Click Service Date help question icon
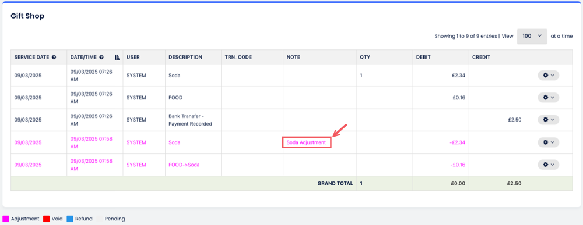This screenshot has width=583, height=225. (54, 58)
